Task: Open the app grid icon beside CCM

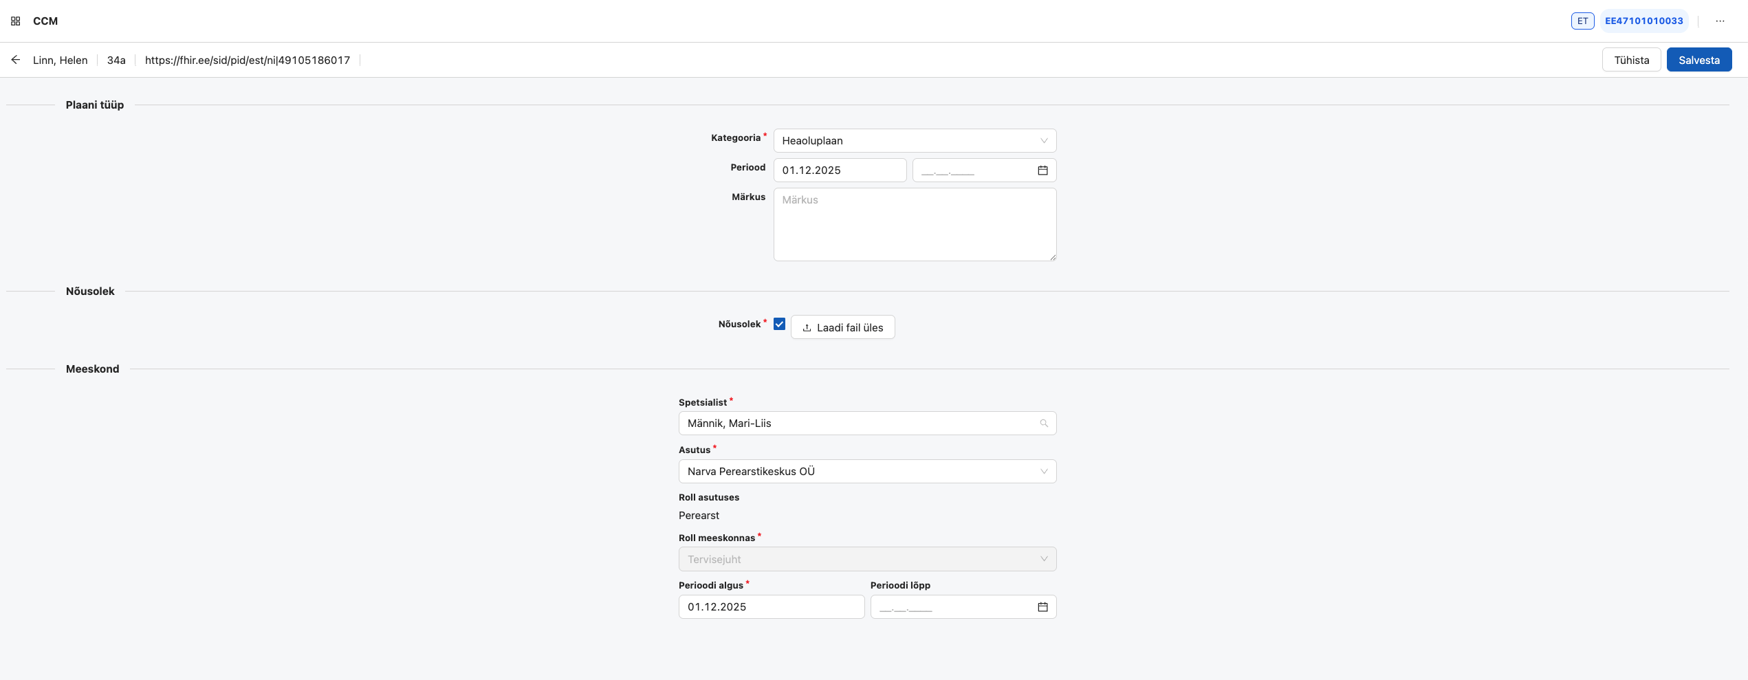Action: coord(15,21)
